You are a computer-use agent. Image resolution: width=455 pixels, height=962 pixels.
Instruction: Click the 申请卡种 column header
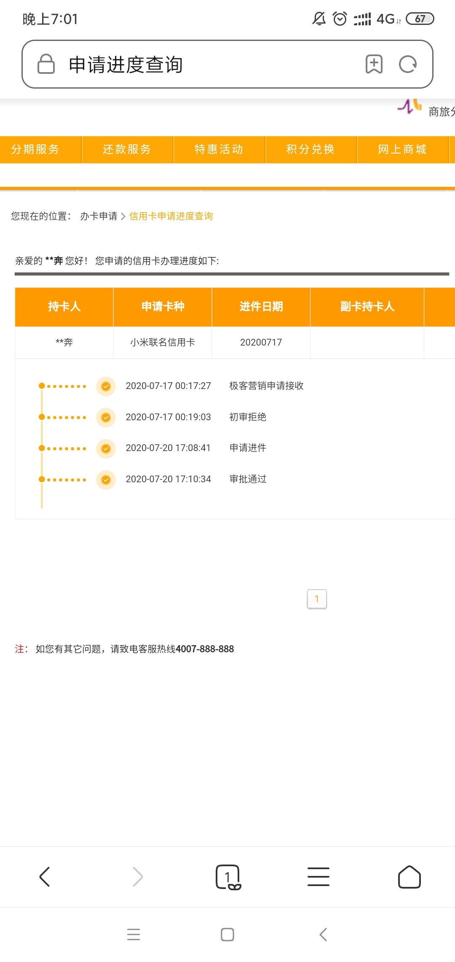[x=163, y=307]
